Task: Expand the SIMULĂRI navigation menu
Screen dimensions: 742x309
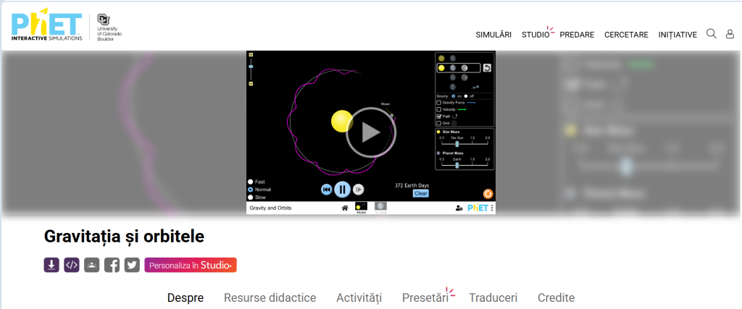Action: pos(493,35)
